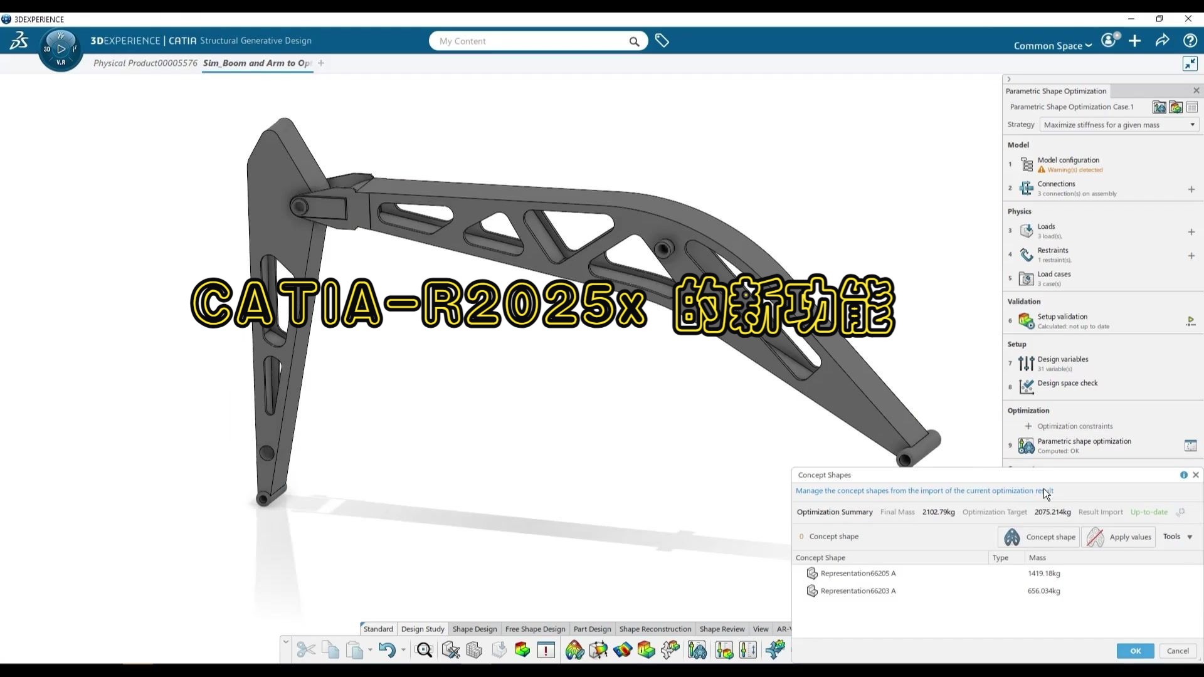Switch to the Standard tab

(378, 629)
